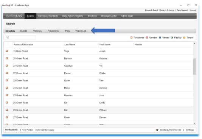Open the 0 Unread Messages link
Viewport: 202px width, 139px height.
point(45,130)
